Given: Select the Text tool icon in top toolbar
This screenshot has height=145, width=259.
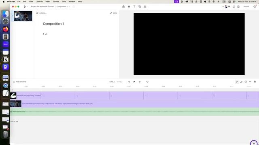Looking at the screenshot, I should (134, 6).
